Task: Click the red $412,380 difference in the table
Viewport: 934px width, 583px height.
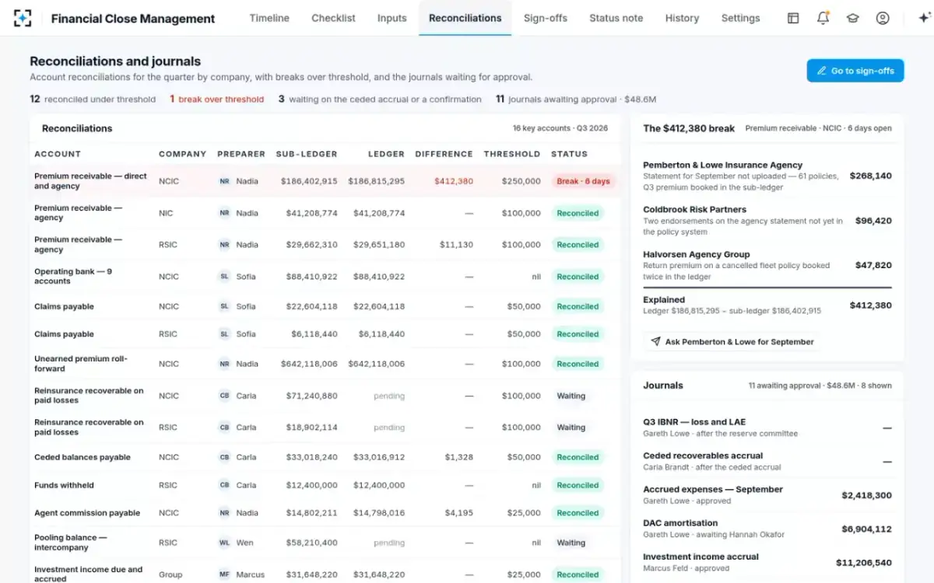Action: click(x=454, y=181)
